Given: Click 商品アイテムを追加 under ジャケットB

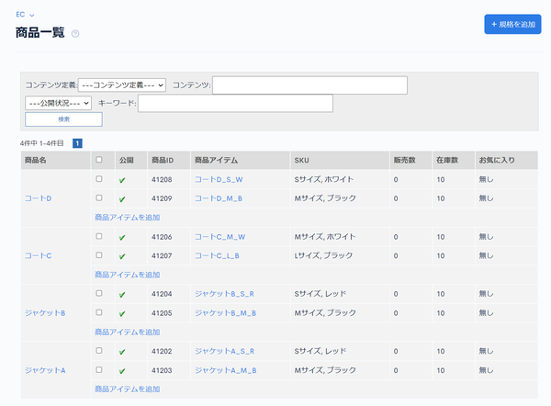Looking at the screenshot, I should (128, 333).
